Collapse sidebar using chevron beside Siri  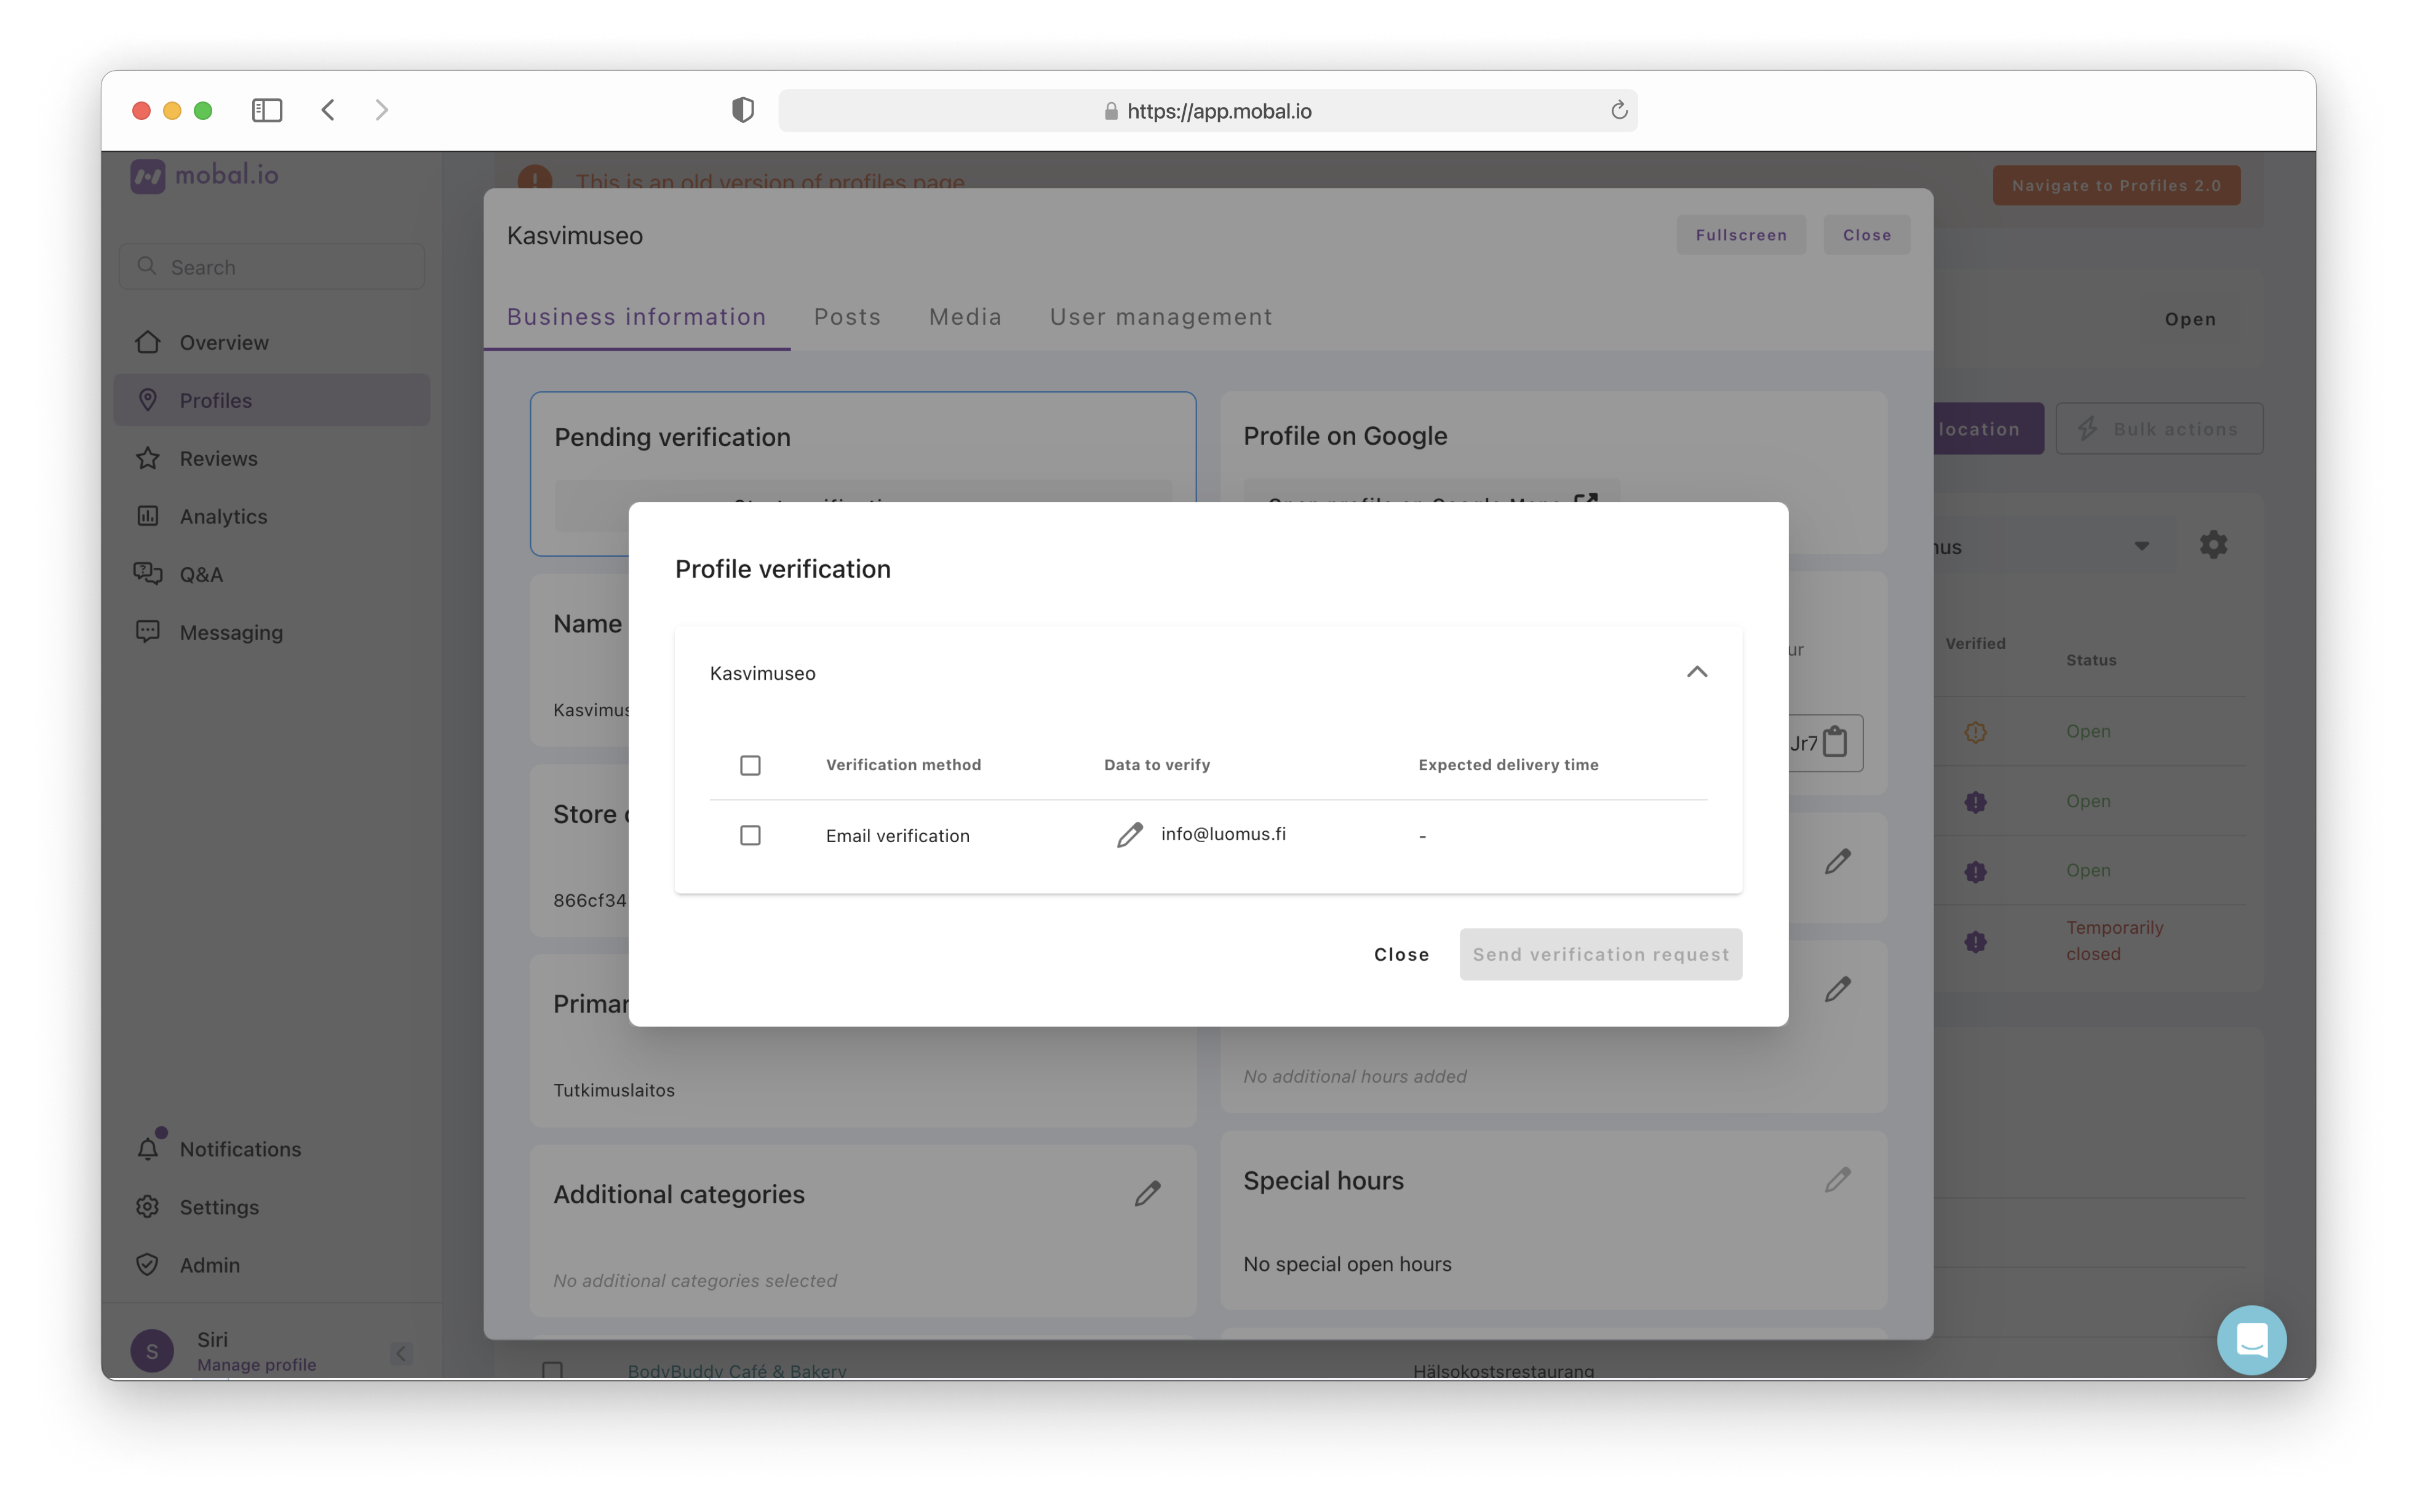401,1353
